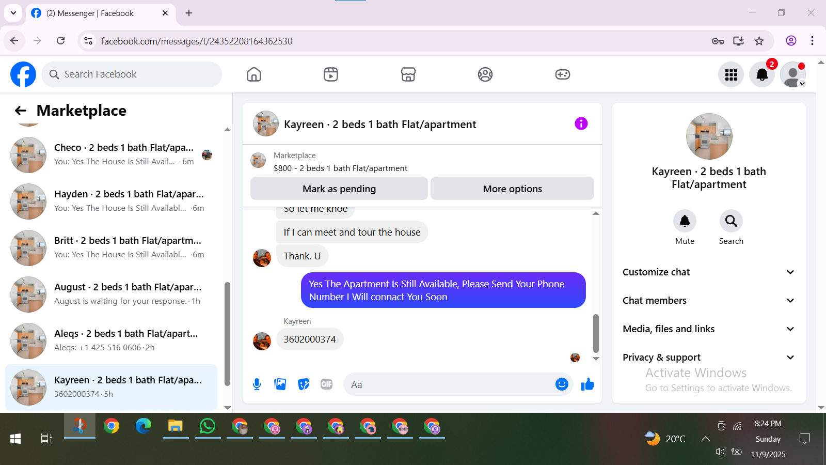
Task: Click the browser back arrow
Action: (14, 41)
